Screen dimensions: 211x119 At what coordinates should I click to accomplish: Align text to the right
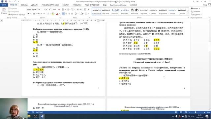pyautogui.click(x=69, y=14)
